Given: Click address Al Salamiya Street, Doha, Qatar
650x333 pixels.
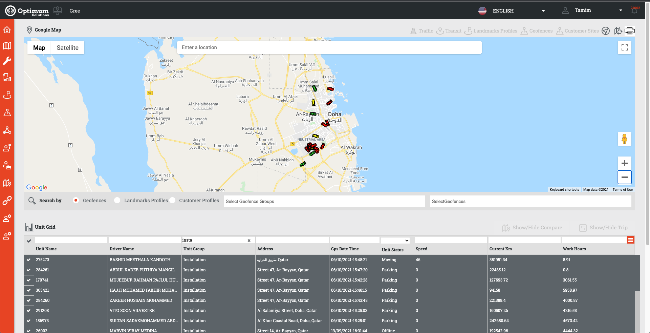Looking at the screenshot, I should (x=287, y=311).
